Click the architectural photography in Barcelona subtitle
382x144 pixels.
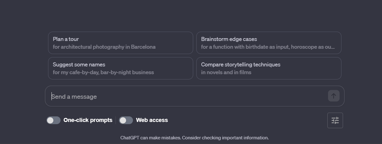[x=104, y=47]
